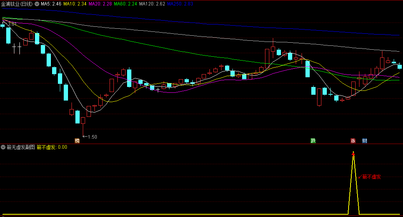This screenshot has height=217, width=403.
Task: Select the MA250: 2.83 label
Action: [180, 4]
